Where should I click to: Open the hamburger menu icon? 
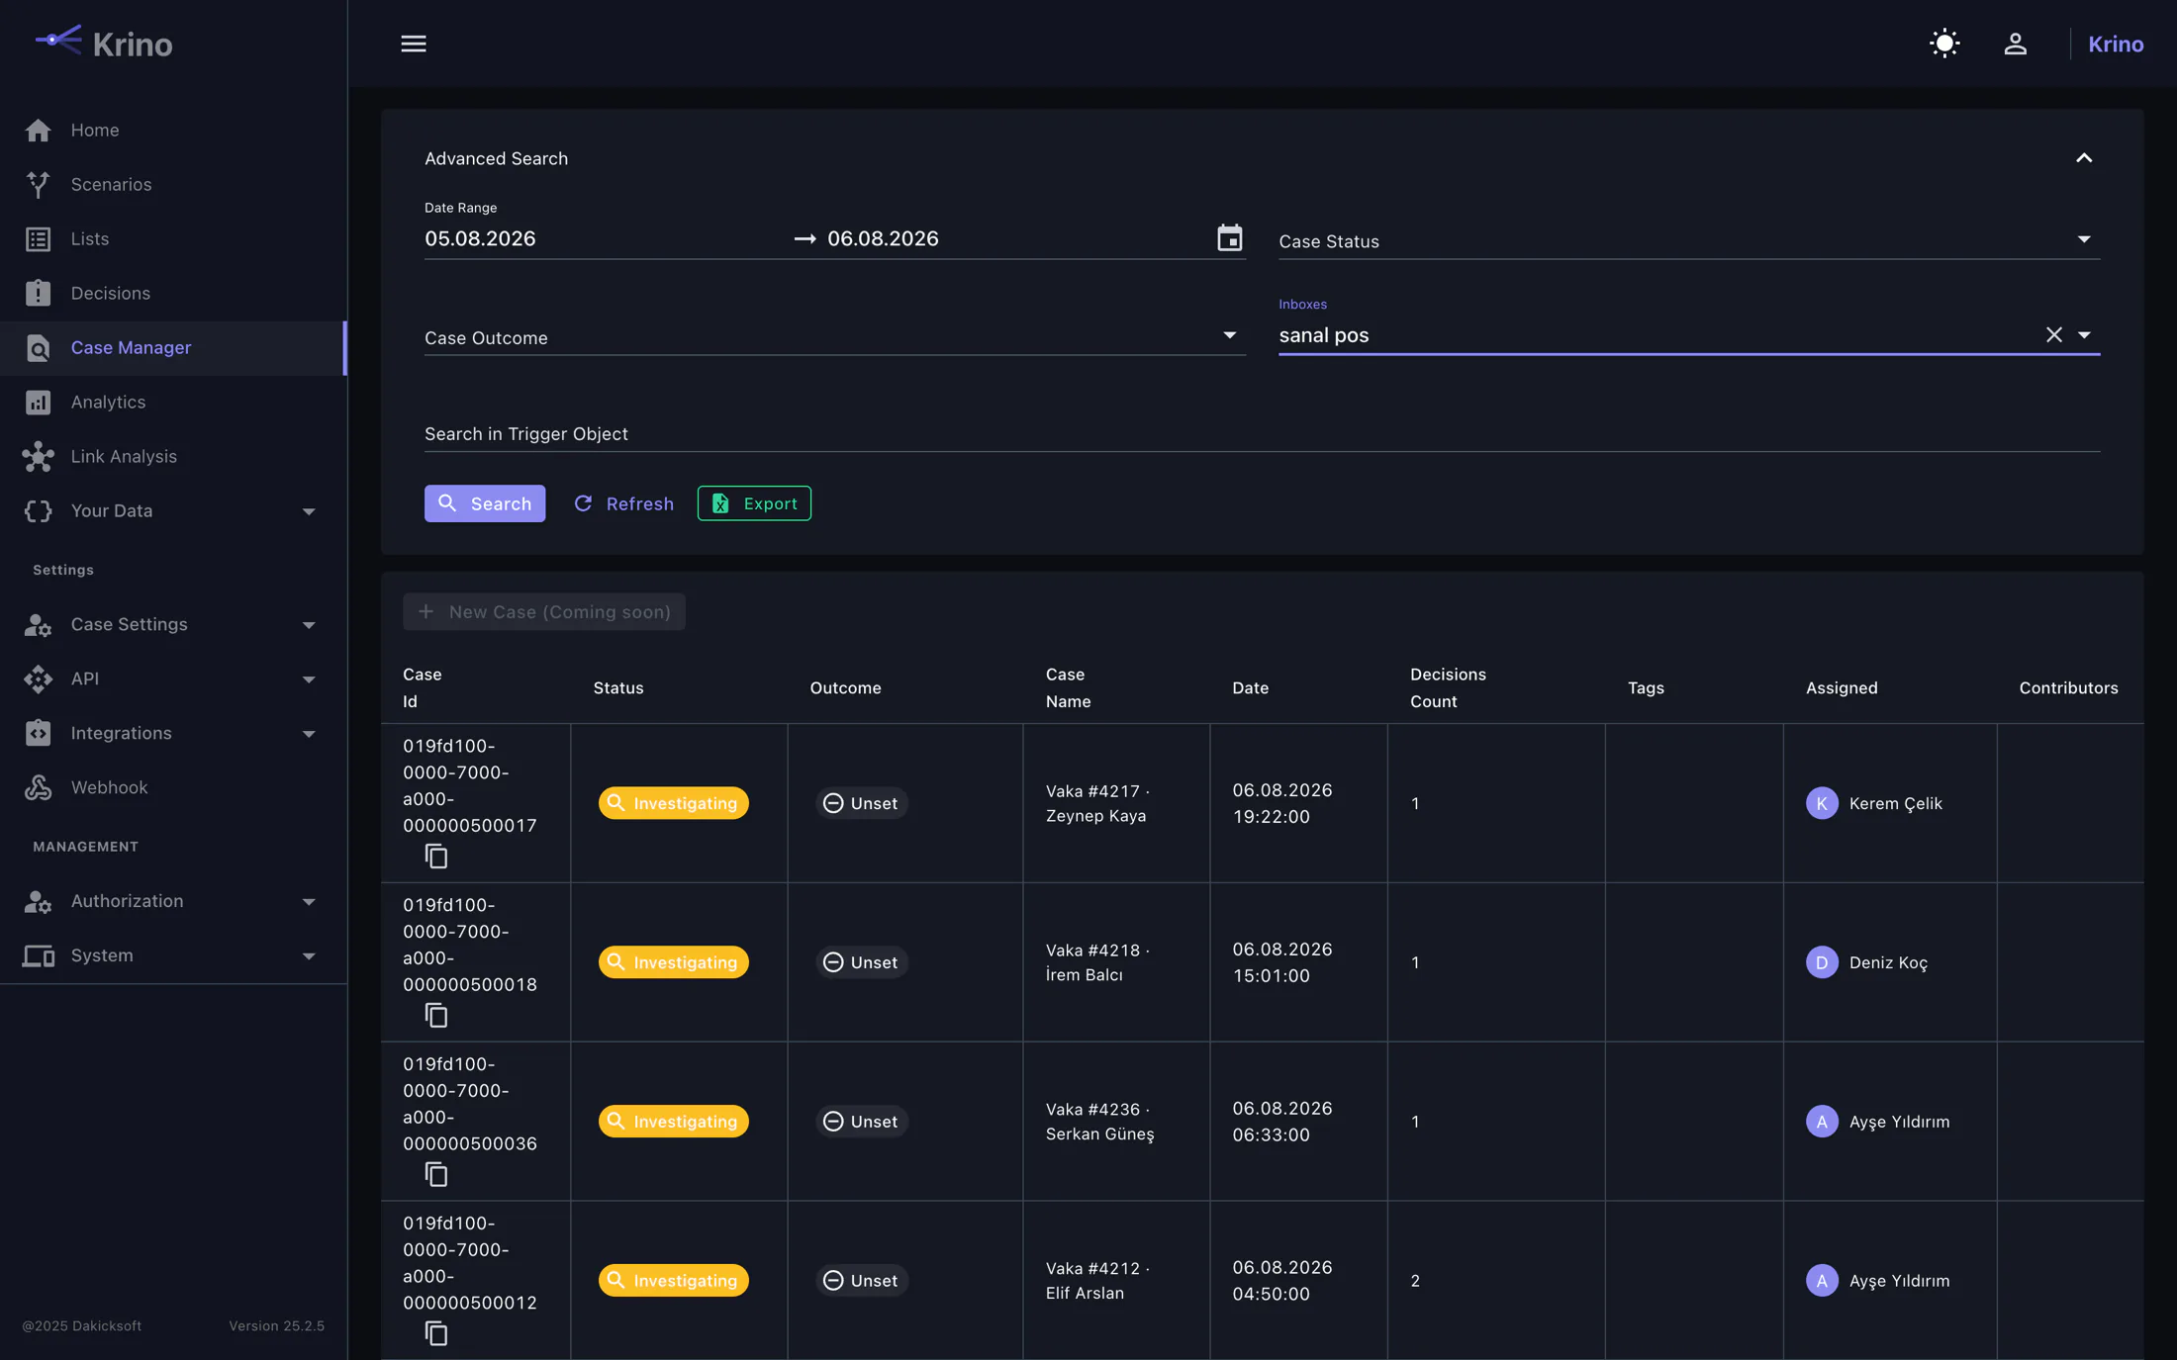point(414,44)
